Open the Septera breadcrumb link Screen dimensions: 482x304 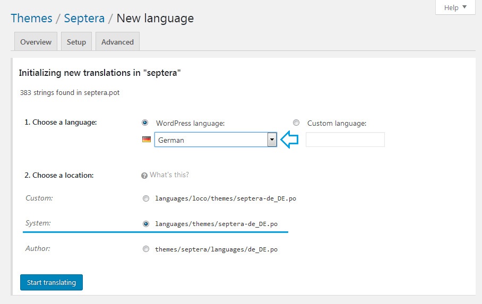[x=84, y=18]
